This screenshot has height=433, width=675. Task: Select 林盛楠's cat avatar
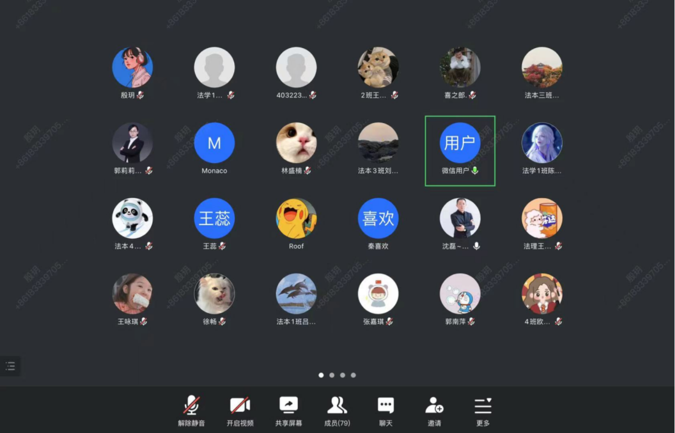click(x=296, y=143)
